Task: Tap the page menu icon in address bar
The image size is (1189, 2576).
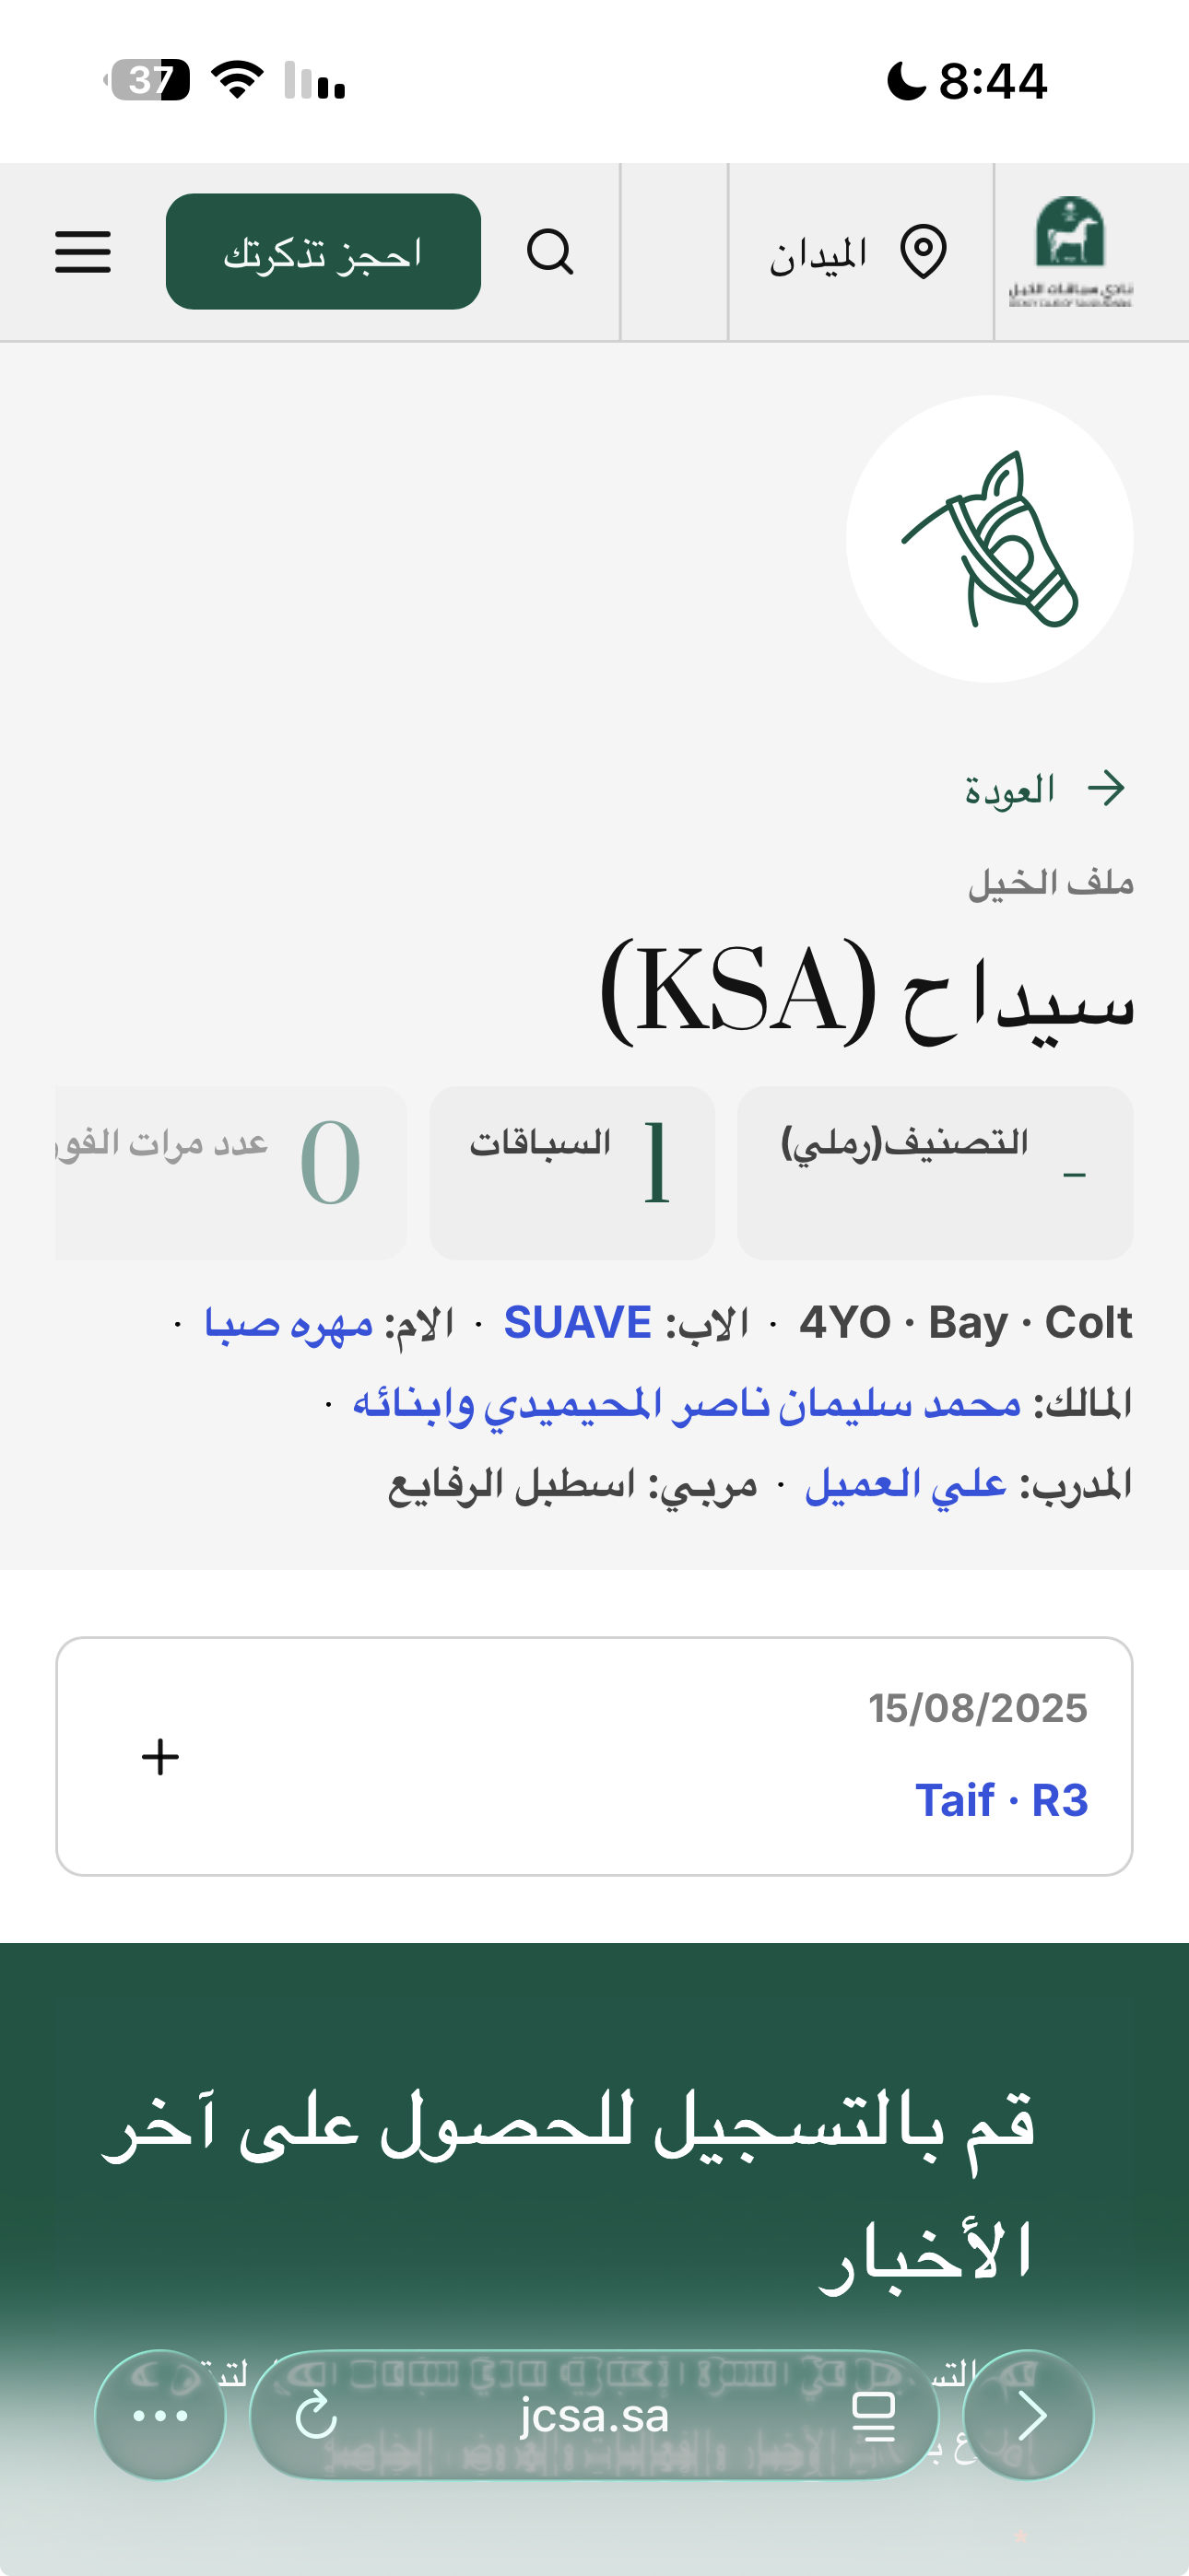Action: click(x=873, y=2415)
